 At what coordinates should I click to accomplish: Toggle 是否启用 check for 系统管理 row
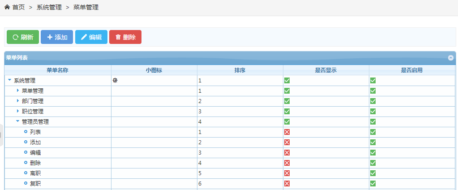coord(372,80)
